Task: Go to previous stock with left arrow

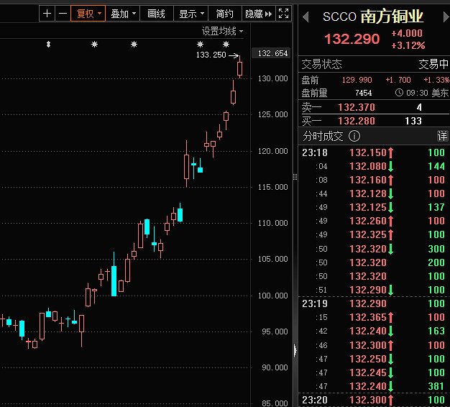Action: click(x=306, y=17)
